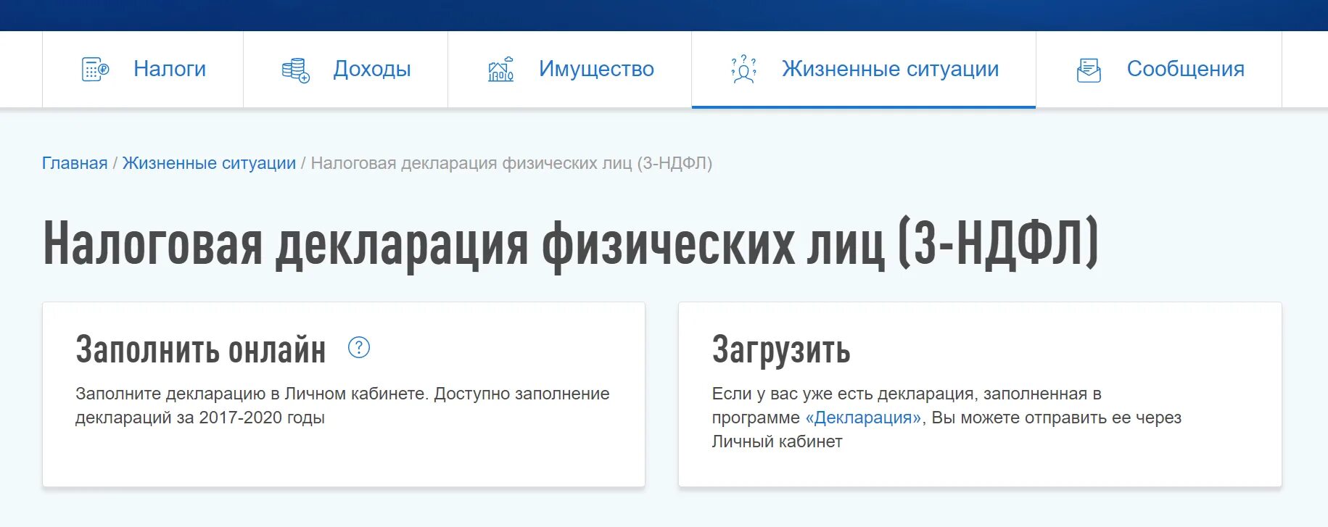Screen dimensions: 1328x527
Task: Open the Налоги tab
Action: click(x=143, y=70)
